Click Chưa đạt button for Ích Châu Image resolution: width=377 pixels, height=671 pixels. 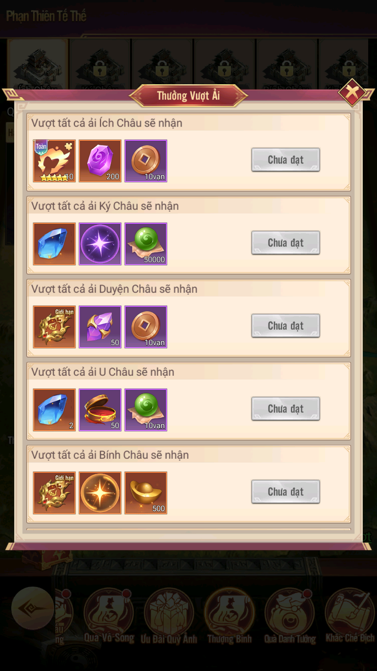[286, 160]
